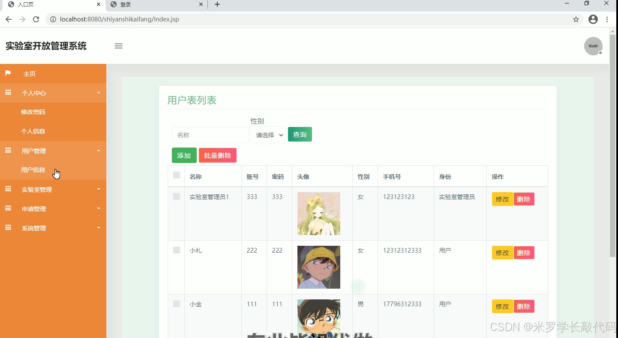The width and height of the screenshot is (618, 338).
Task: Click the 查询 search button
Action: coord(300,134)
